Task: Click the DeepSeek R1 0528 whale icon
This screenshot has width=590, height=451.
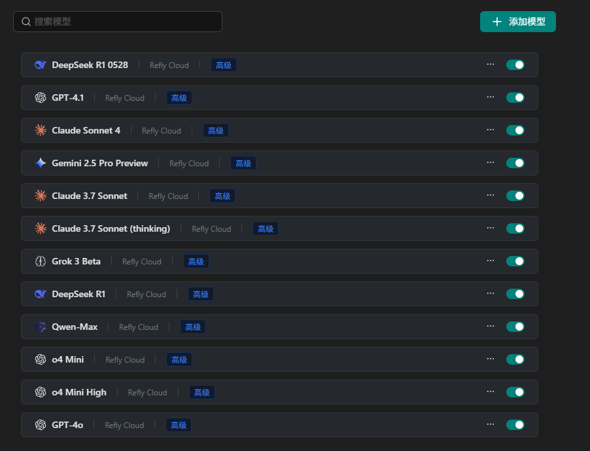Action: click(41, 65)
